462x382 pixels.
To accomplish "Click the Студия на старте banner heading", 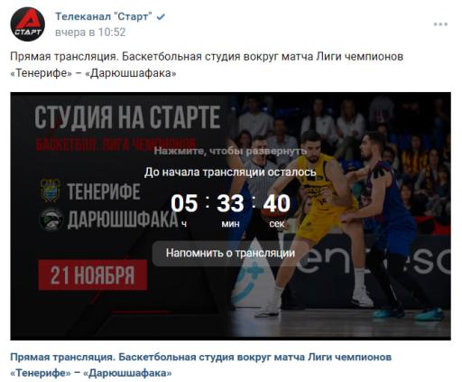I will click(x=127, y=117).
